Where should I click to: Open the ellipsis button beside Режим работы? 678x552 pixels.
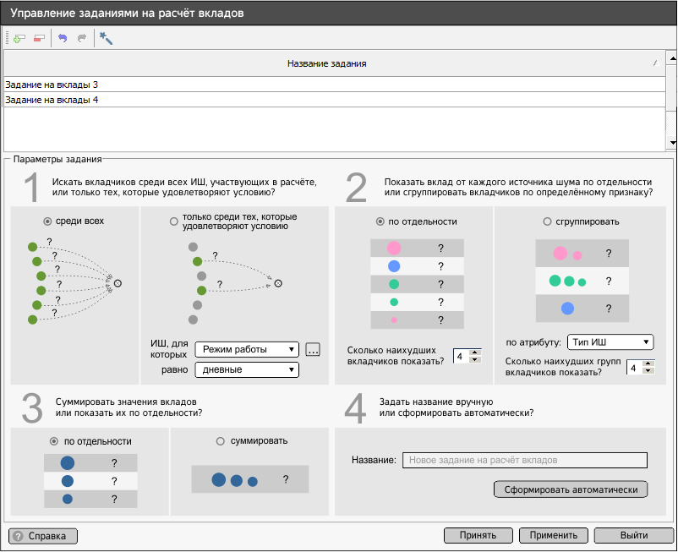pyautogui.click(x=313, y=349)
